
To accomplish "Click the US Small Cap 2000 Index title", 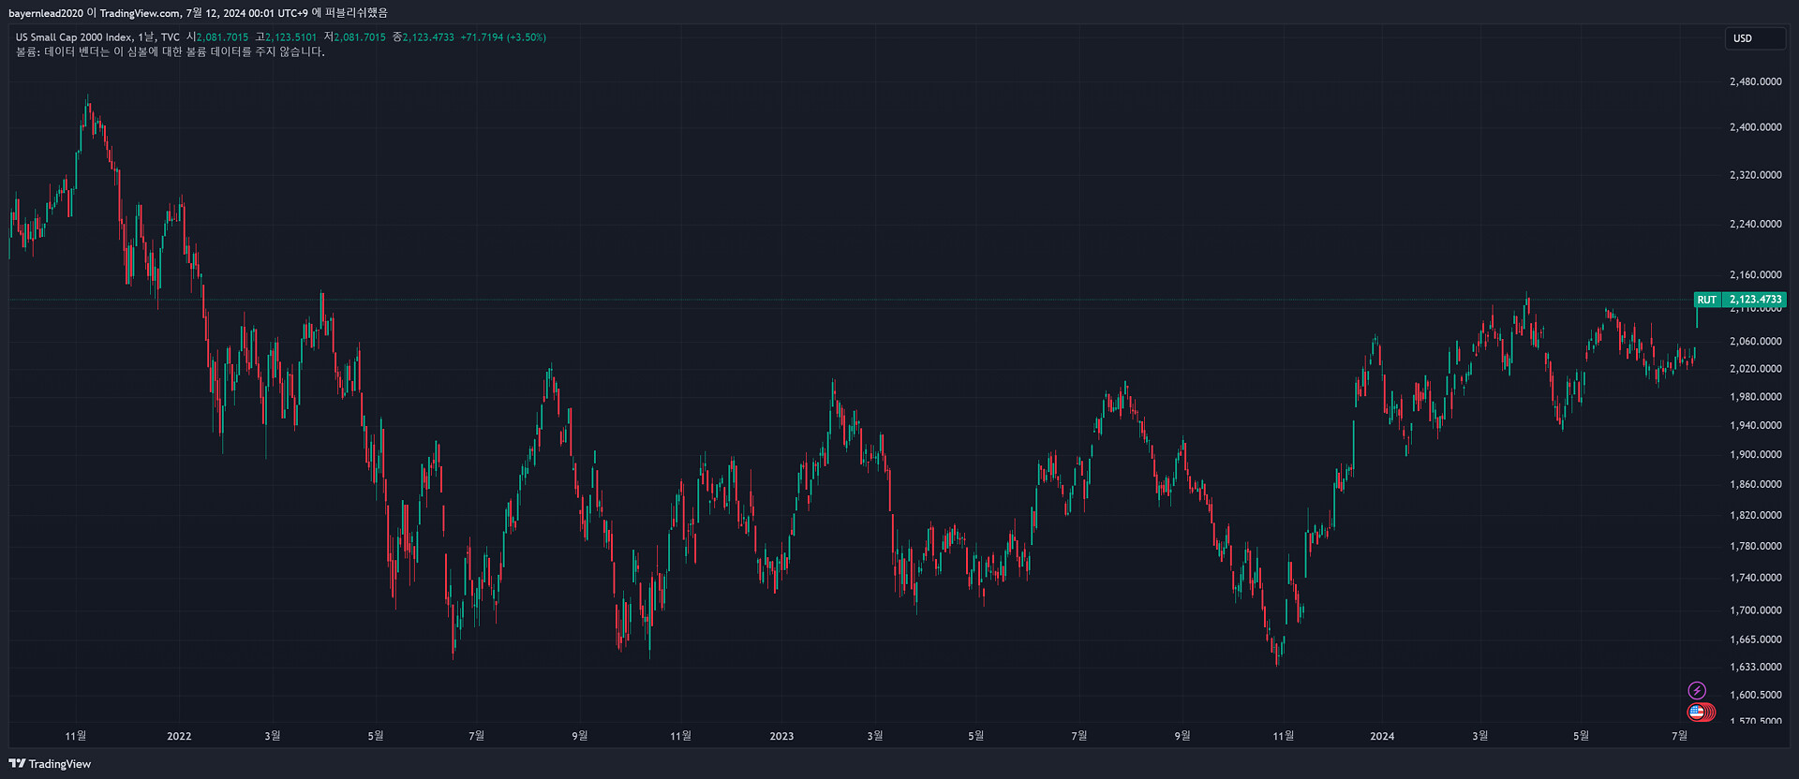I will click(73, 37).
